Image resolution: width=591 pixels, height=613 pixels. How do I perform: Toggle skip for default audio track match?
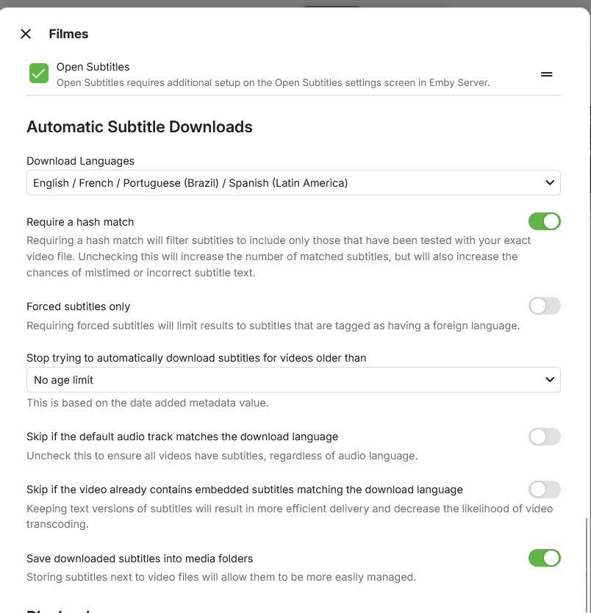pyautogui.click(x=544, y=437)
